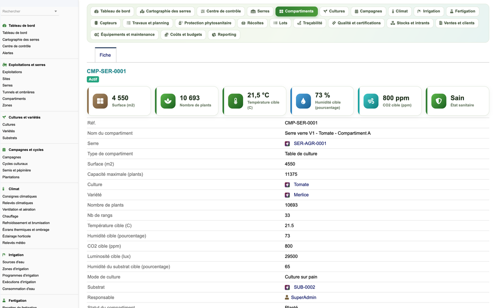Click the tractor icon of Exploitations et serres
498x308 pixels.
(5, 65)
